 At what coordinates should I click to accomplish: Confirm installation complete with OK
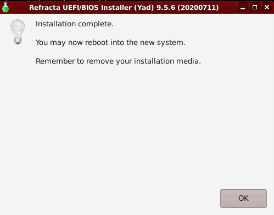click(243, 199)
